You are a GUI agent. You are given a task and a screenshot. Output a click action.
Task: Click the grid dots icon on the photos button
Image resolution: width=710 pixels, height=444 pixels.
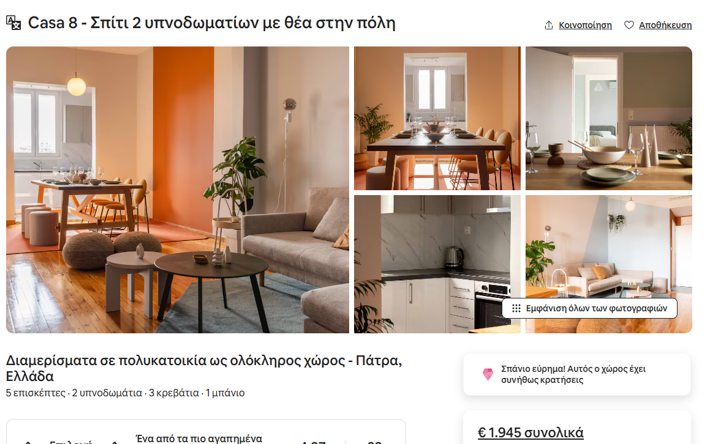(516, 308)
